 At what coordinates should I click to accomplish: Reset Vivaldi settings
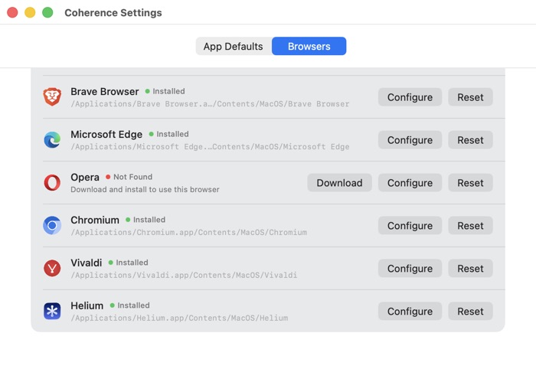tap(470, 268)
